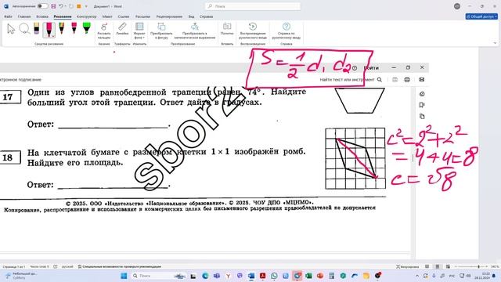This screenshot has height=282, width=501.
Task: Select the active pink pen
Action: [49, 30]
